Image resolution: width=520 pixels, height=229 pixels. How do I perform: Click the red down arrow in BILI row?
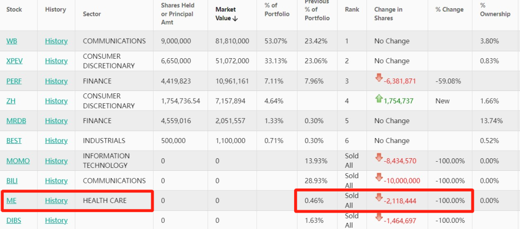(379, 178)
